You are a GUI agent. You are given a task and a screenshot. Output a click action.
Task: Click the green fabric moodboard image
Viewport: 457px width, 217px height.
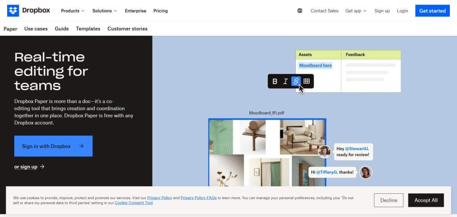tap(221, 137)
